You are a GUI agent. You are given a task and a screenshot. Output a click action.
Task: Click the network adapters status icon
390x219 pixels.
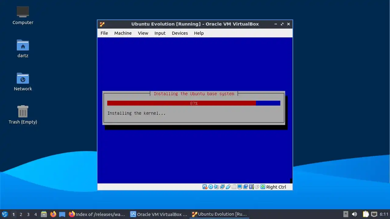point(222,187)
